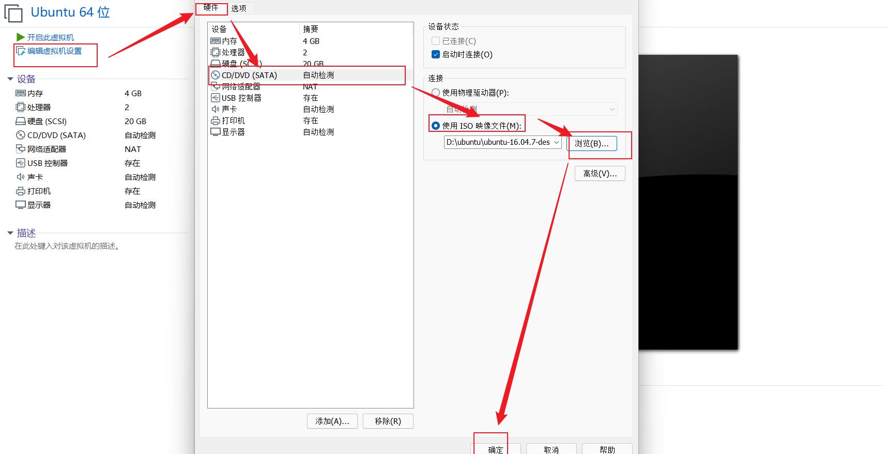Click the 移除(R) button
Screen dimensions: 888x454
(x=388, y=421)
